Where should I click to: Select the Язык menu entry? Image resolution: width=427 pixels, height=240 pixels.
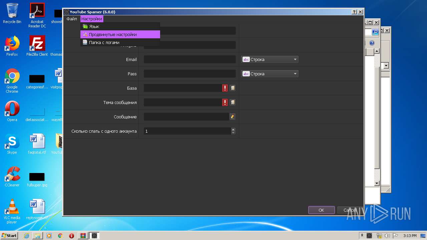coord(120,26)
